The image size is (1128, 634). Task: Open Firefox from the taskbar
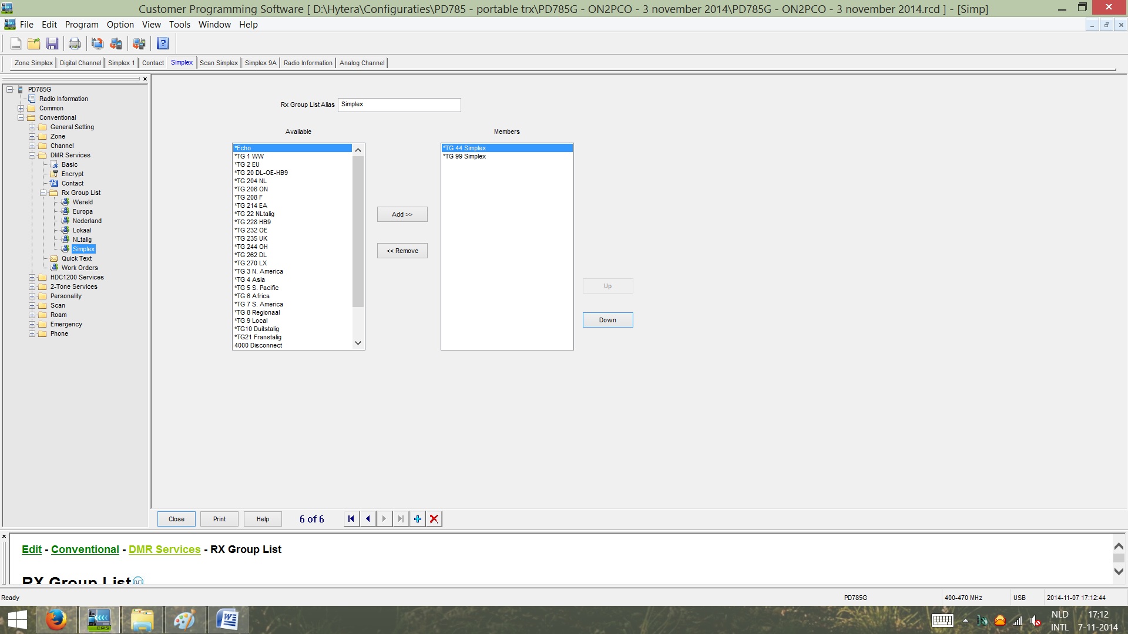pos(56,620)
